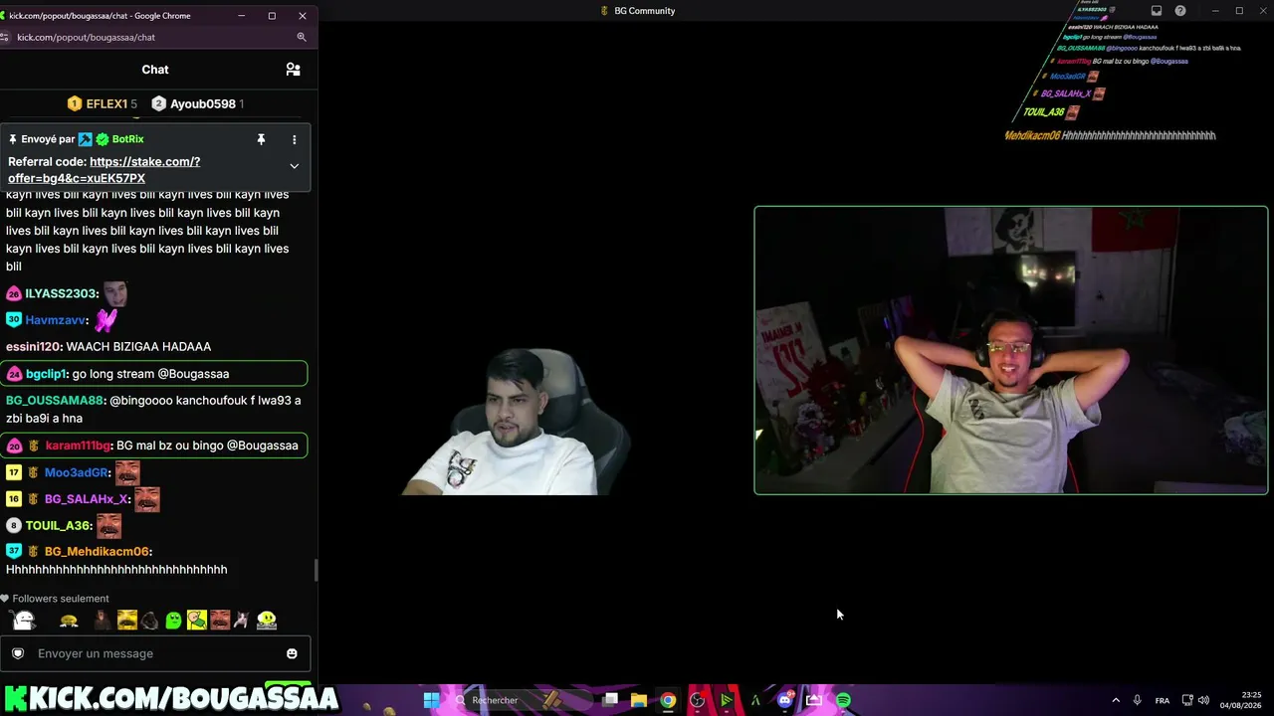Insert the dark hooded figure emote
The height and width of the screenshot is (716, 1274).
149,621
